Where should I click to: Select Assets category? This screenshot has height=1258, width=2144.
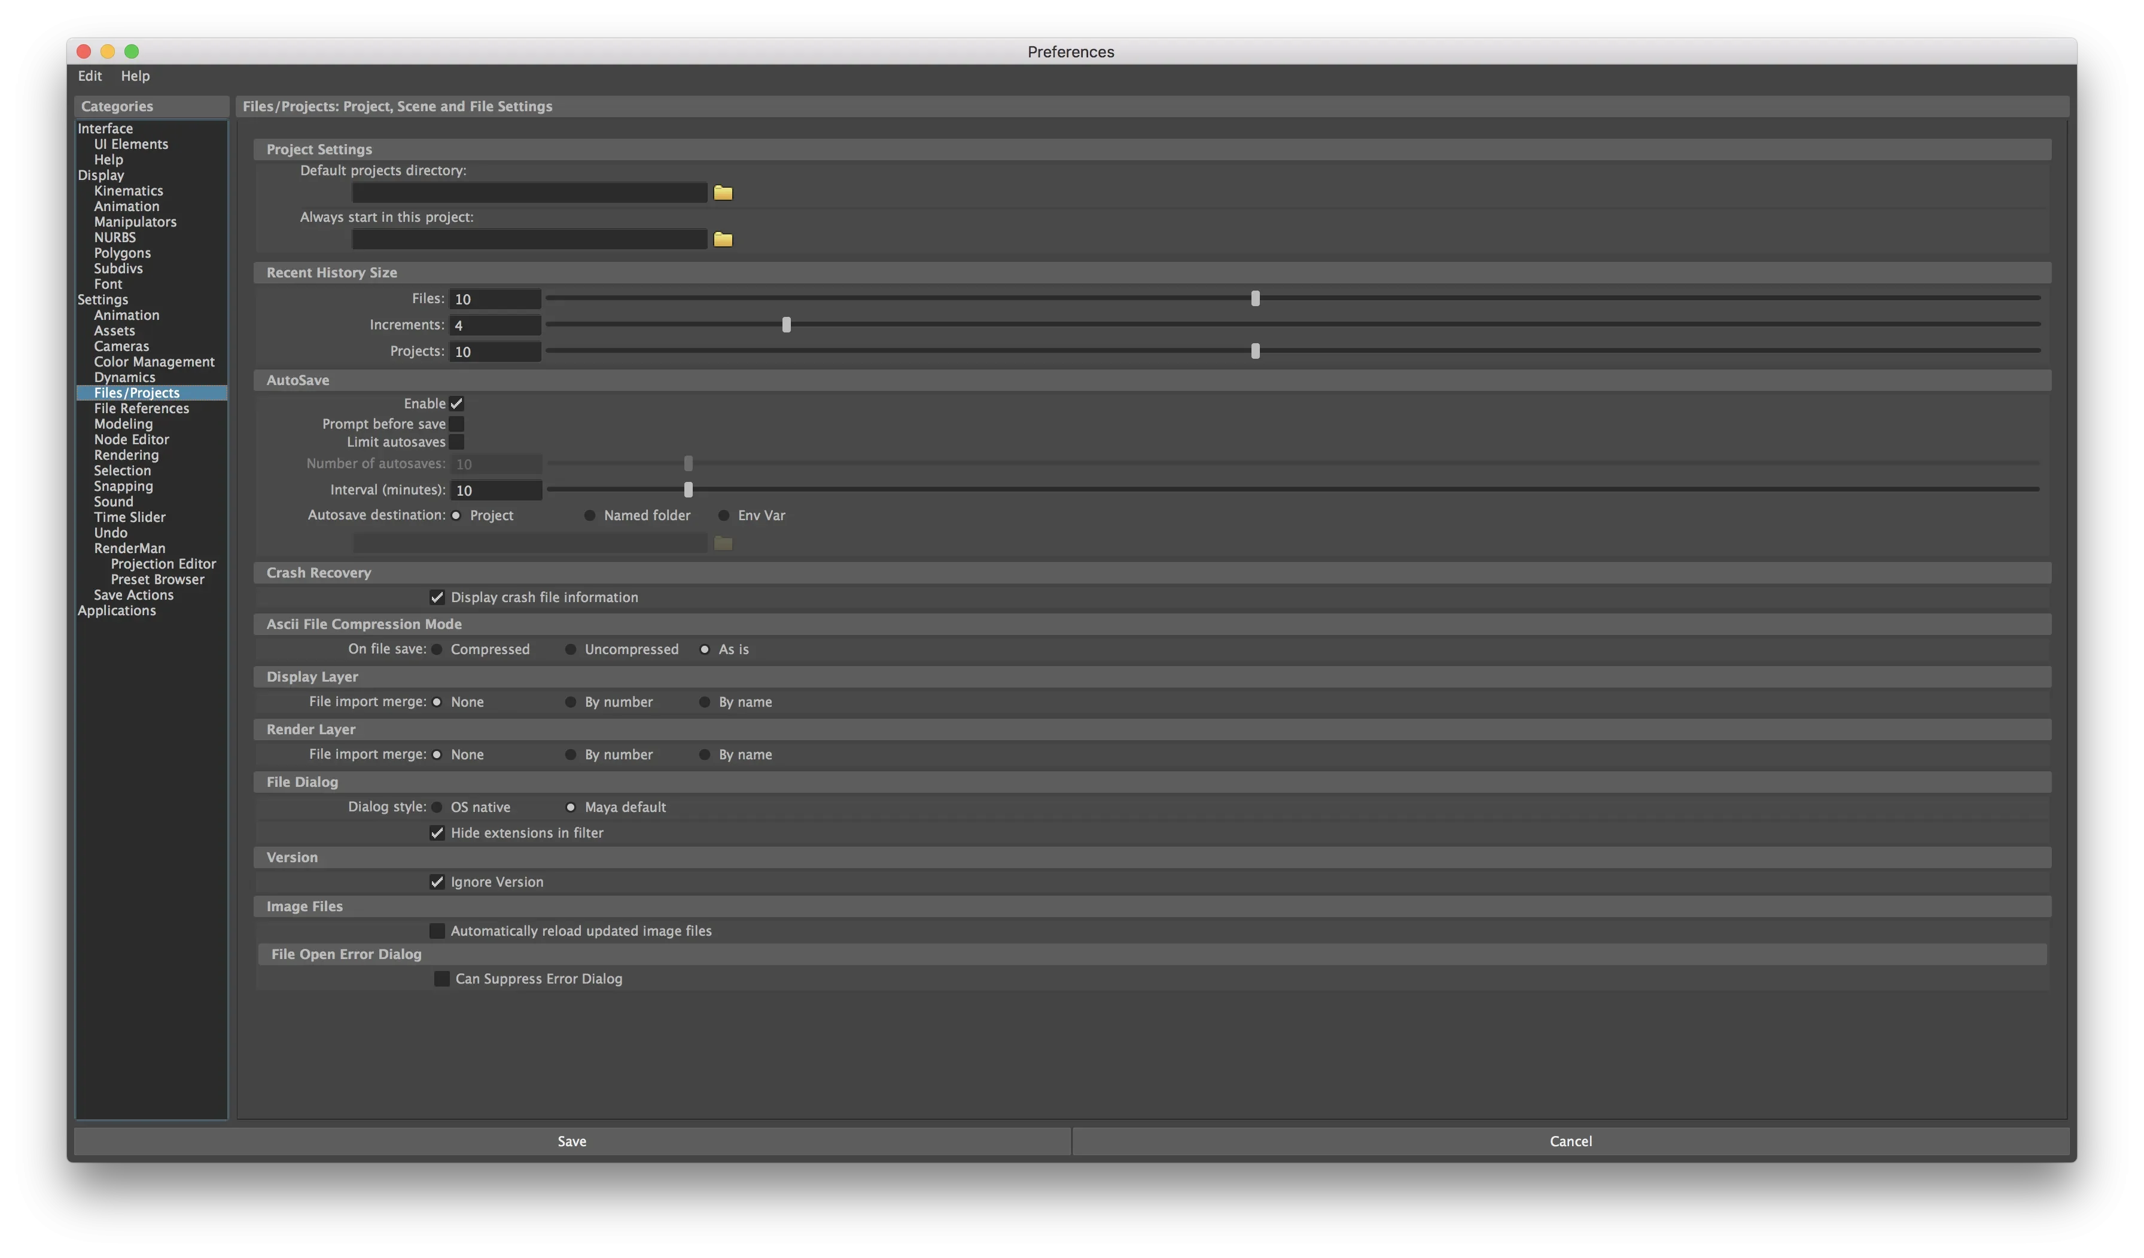click(x=114, y=332)
